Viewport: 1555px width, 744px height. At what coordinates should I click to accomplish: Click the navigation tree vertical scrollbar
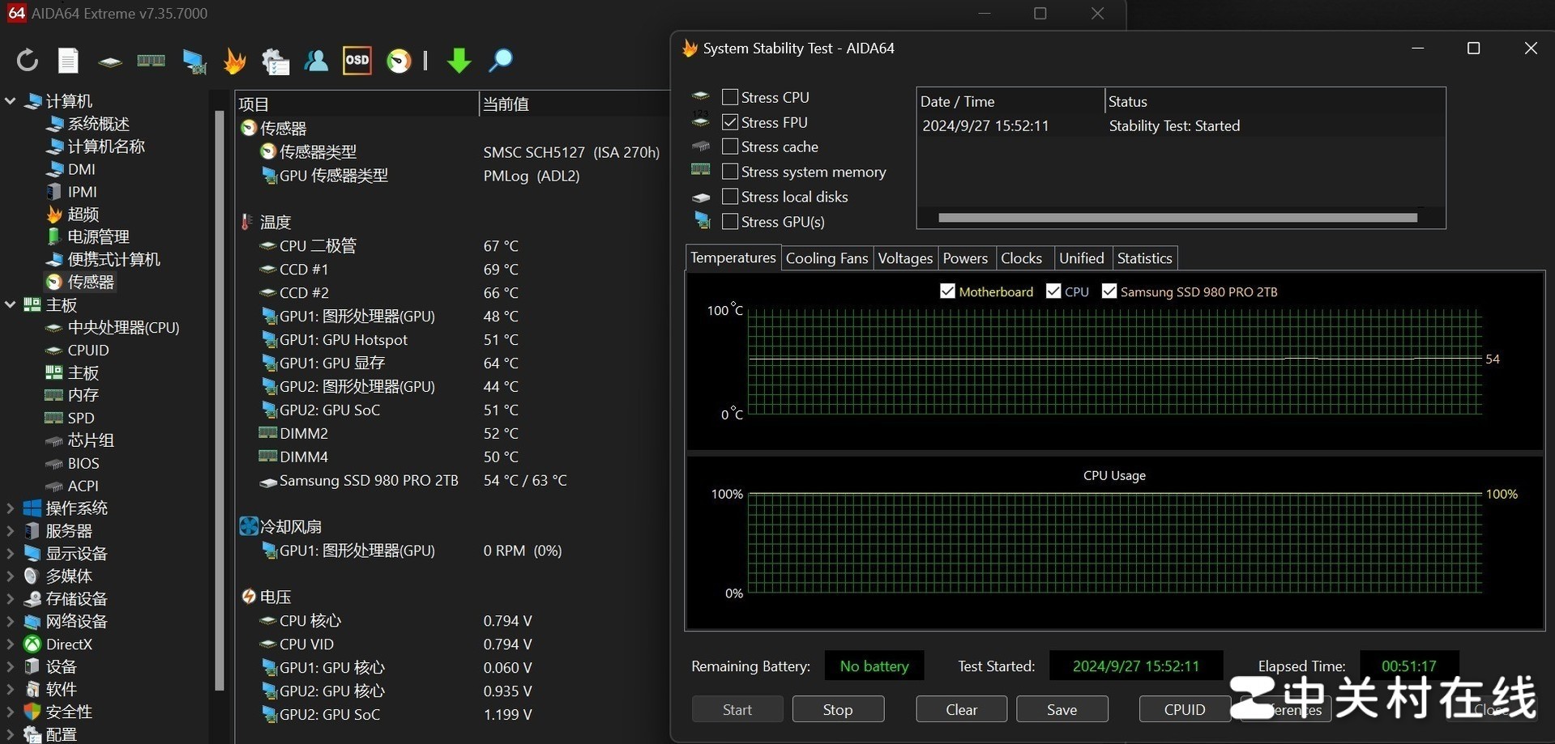[x=219, y=401]
